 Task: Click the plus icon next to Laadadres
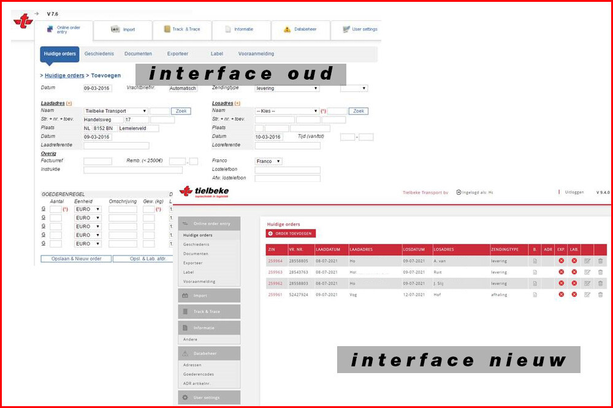[x=69, y=104]
